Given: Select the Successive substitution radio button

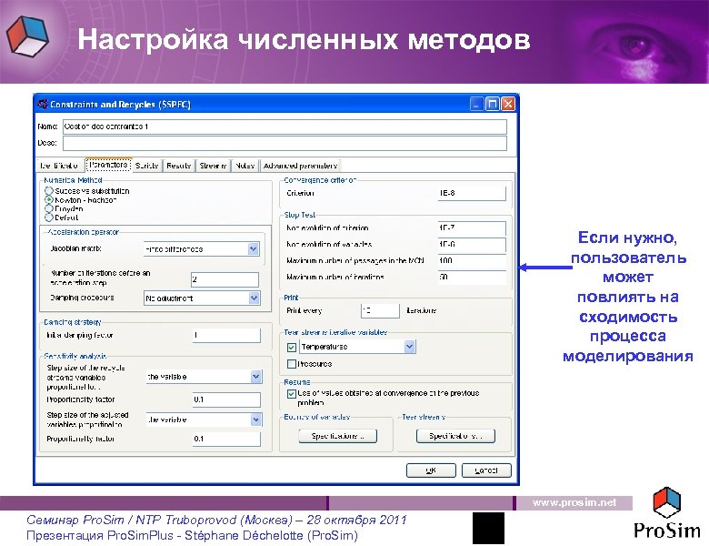Looking at the screenshot, I should [49, 191].
